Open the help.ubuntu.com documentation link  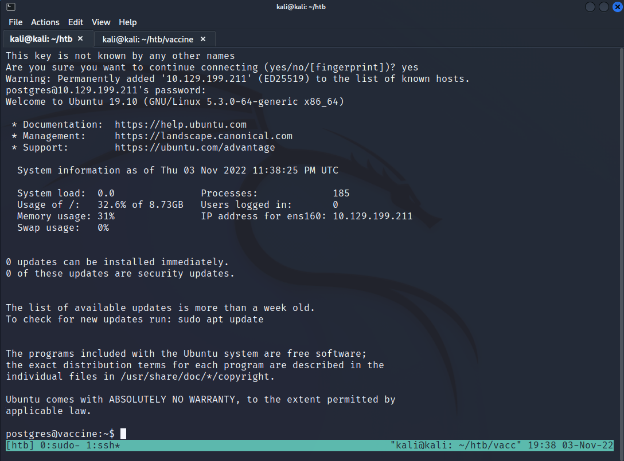[x=181, y=125]
